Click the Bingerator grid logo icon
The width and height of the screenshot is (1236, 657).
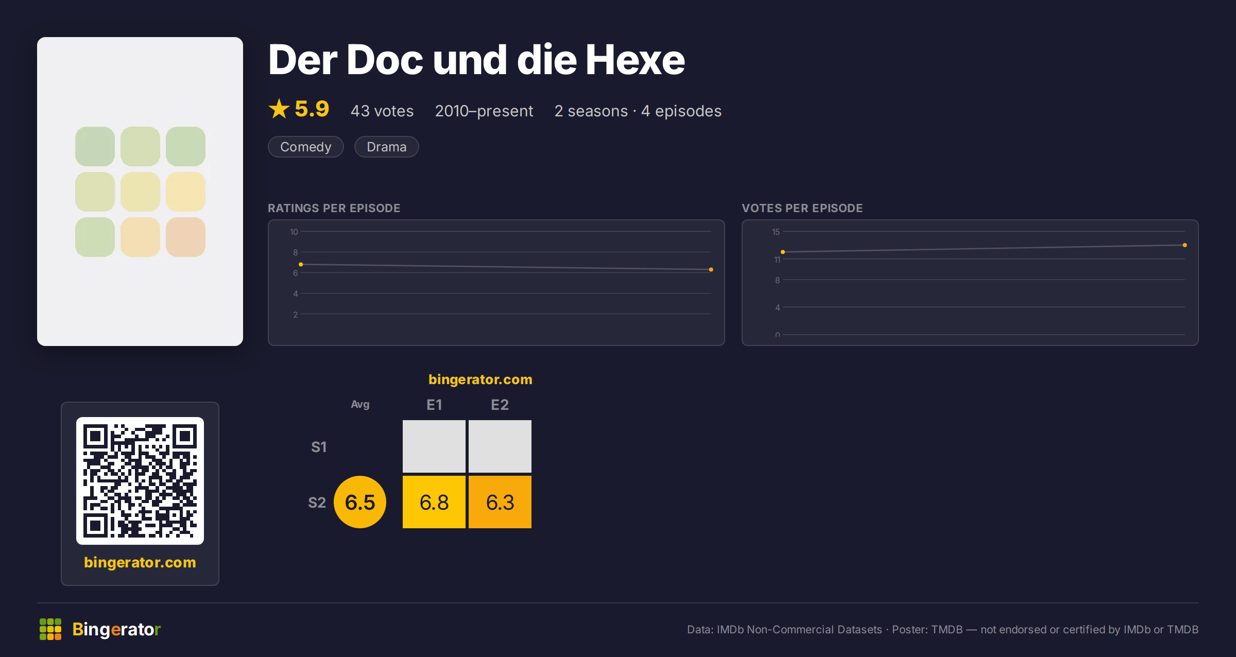point(50,629)
